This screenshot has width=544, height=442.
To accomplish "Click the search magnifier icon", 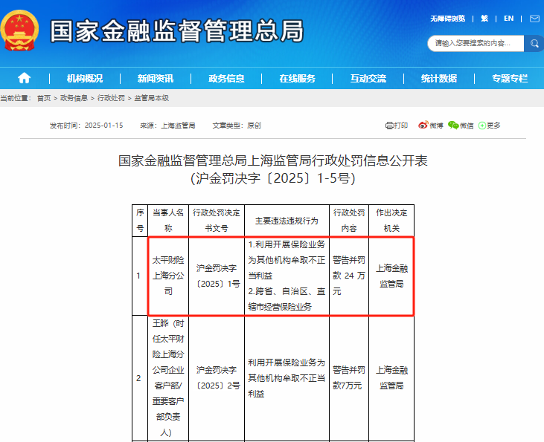I will (x=534, y=44).
